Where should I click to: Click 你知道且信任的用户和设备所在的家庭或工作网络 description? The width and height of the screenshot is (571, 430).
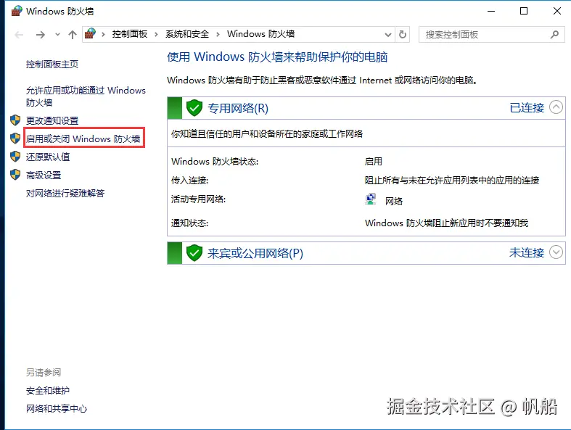[x=267, y=134]
